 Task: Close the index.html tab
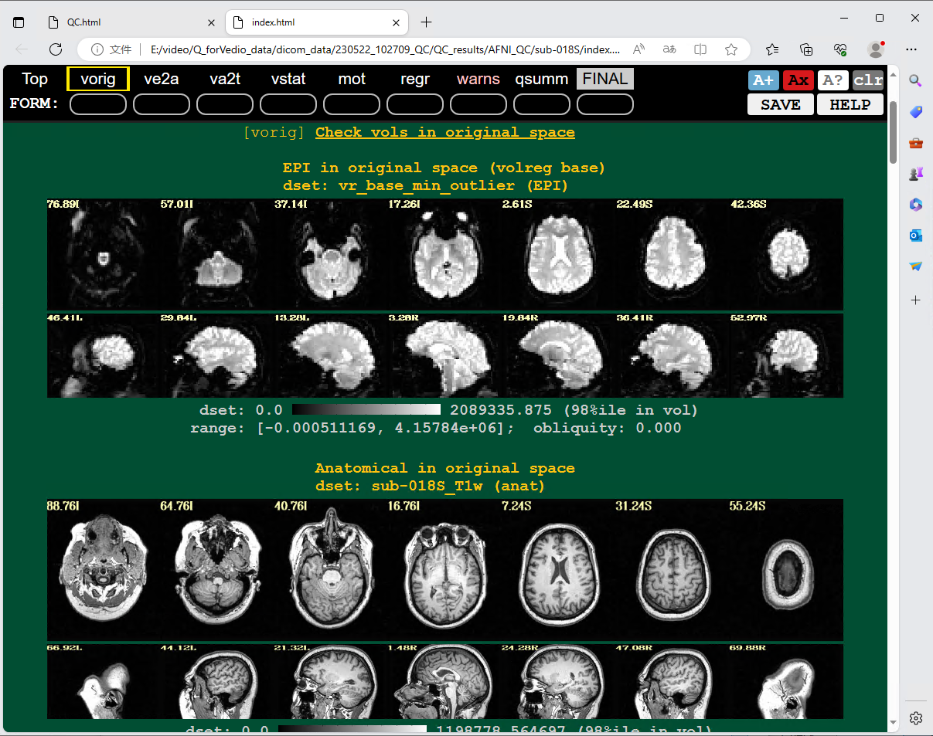pos(397,22)
